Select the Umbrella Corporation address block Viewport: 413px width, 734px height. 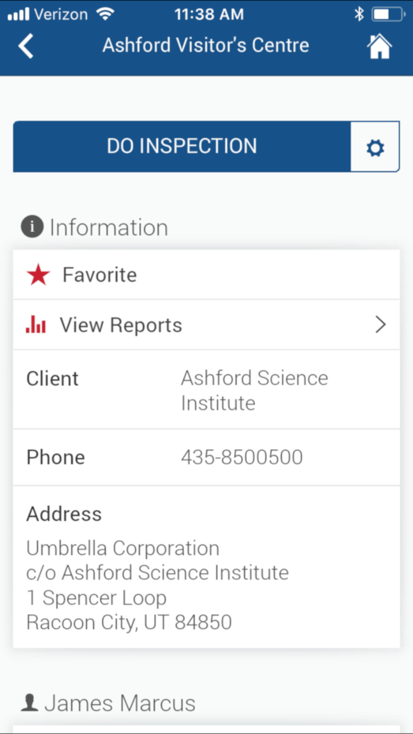point(156,572)
